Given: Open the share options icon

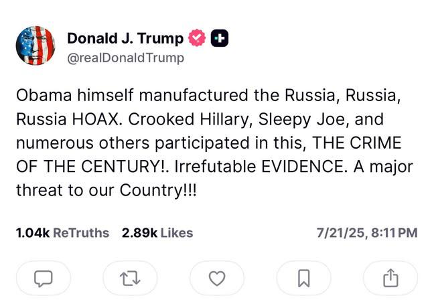Looking at the screenshot, I should point(390,278).
